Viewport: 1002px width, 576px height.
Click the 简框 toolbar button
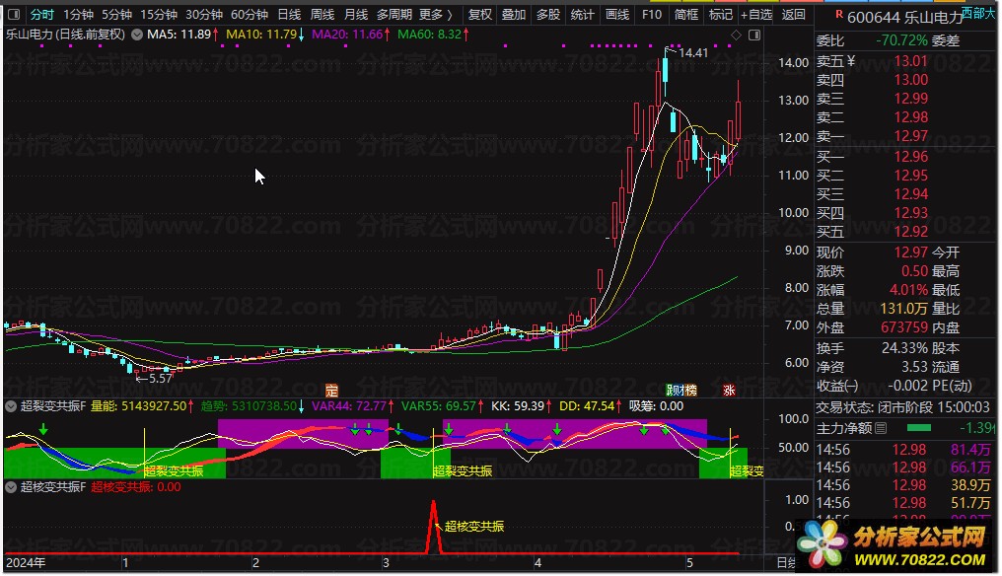click(686, 14)
